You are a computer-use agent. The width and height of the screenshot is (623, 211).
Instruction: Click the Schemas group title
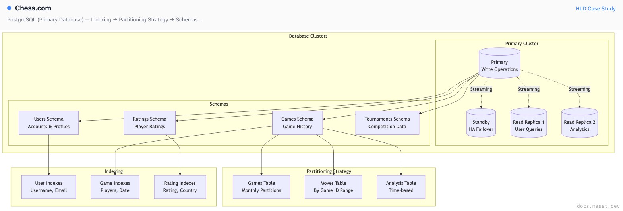coord(219,104)
